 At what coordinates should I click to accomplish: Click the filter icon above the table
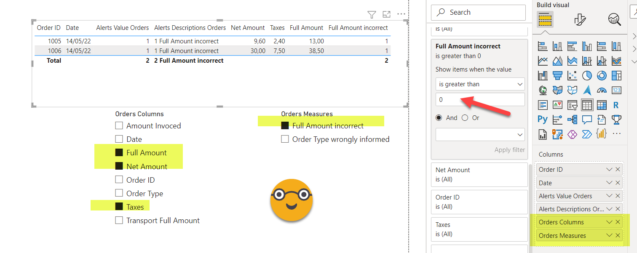coord(372,15)
